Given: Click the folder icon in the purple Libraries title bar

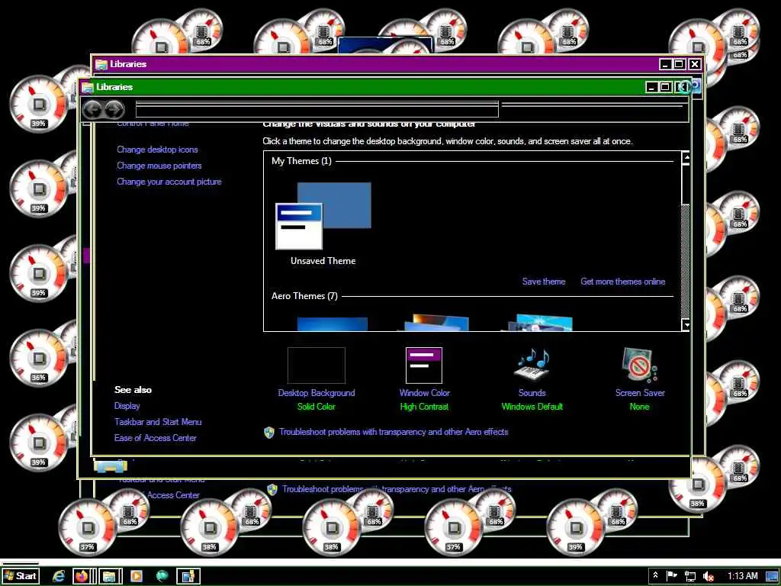Looking at the screenshot, I should [x=101, y=64].
